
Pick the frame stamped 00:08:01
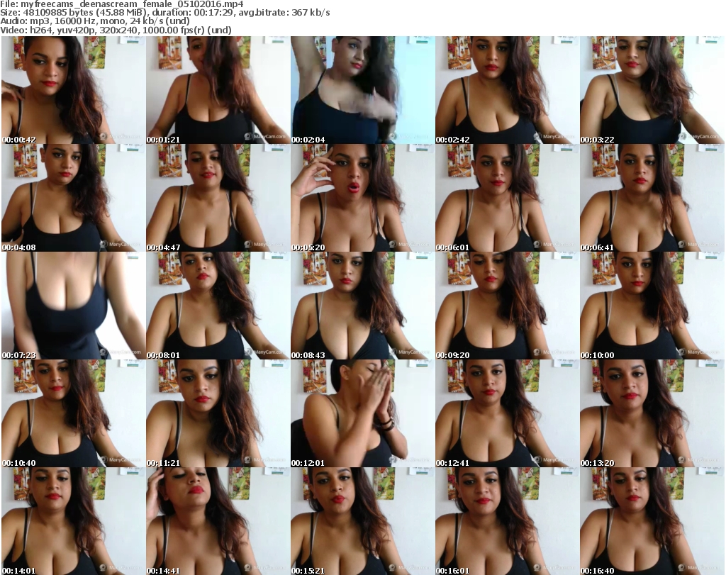218,306
